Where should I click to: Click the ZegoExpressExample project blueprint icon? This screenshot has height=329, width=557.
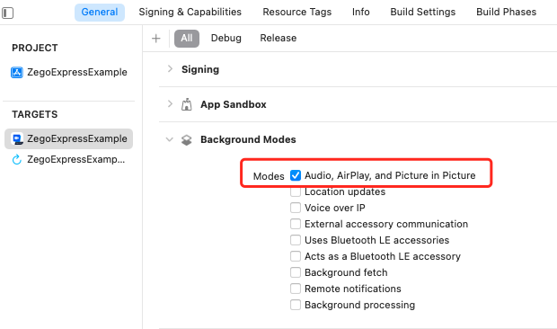click(x=17, y=73)
